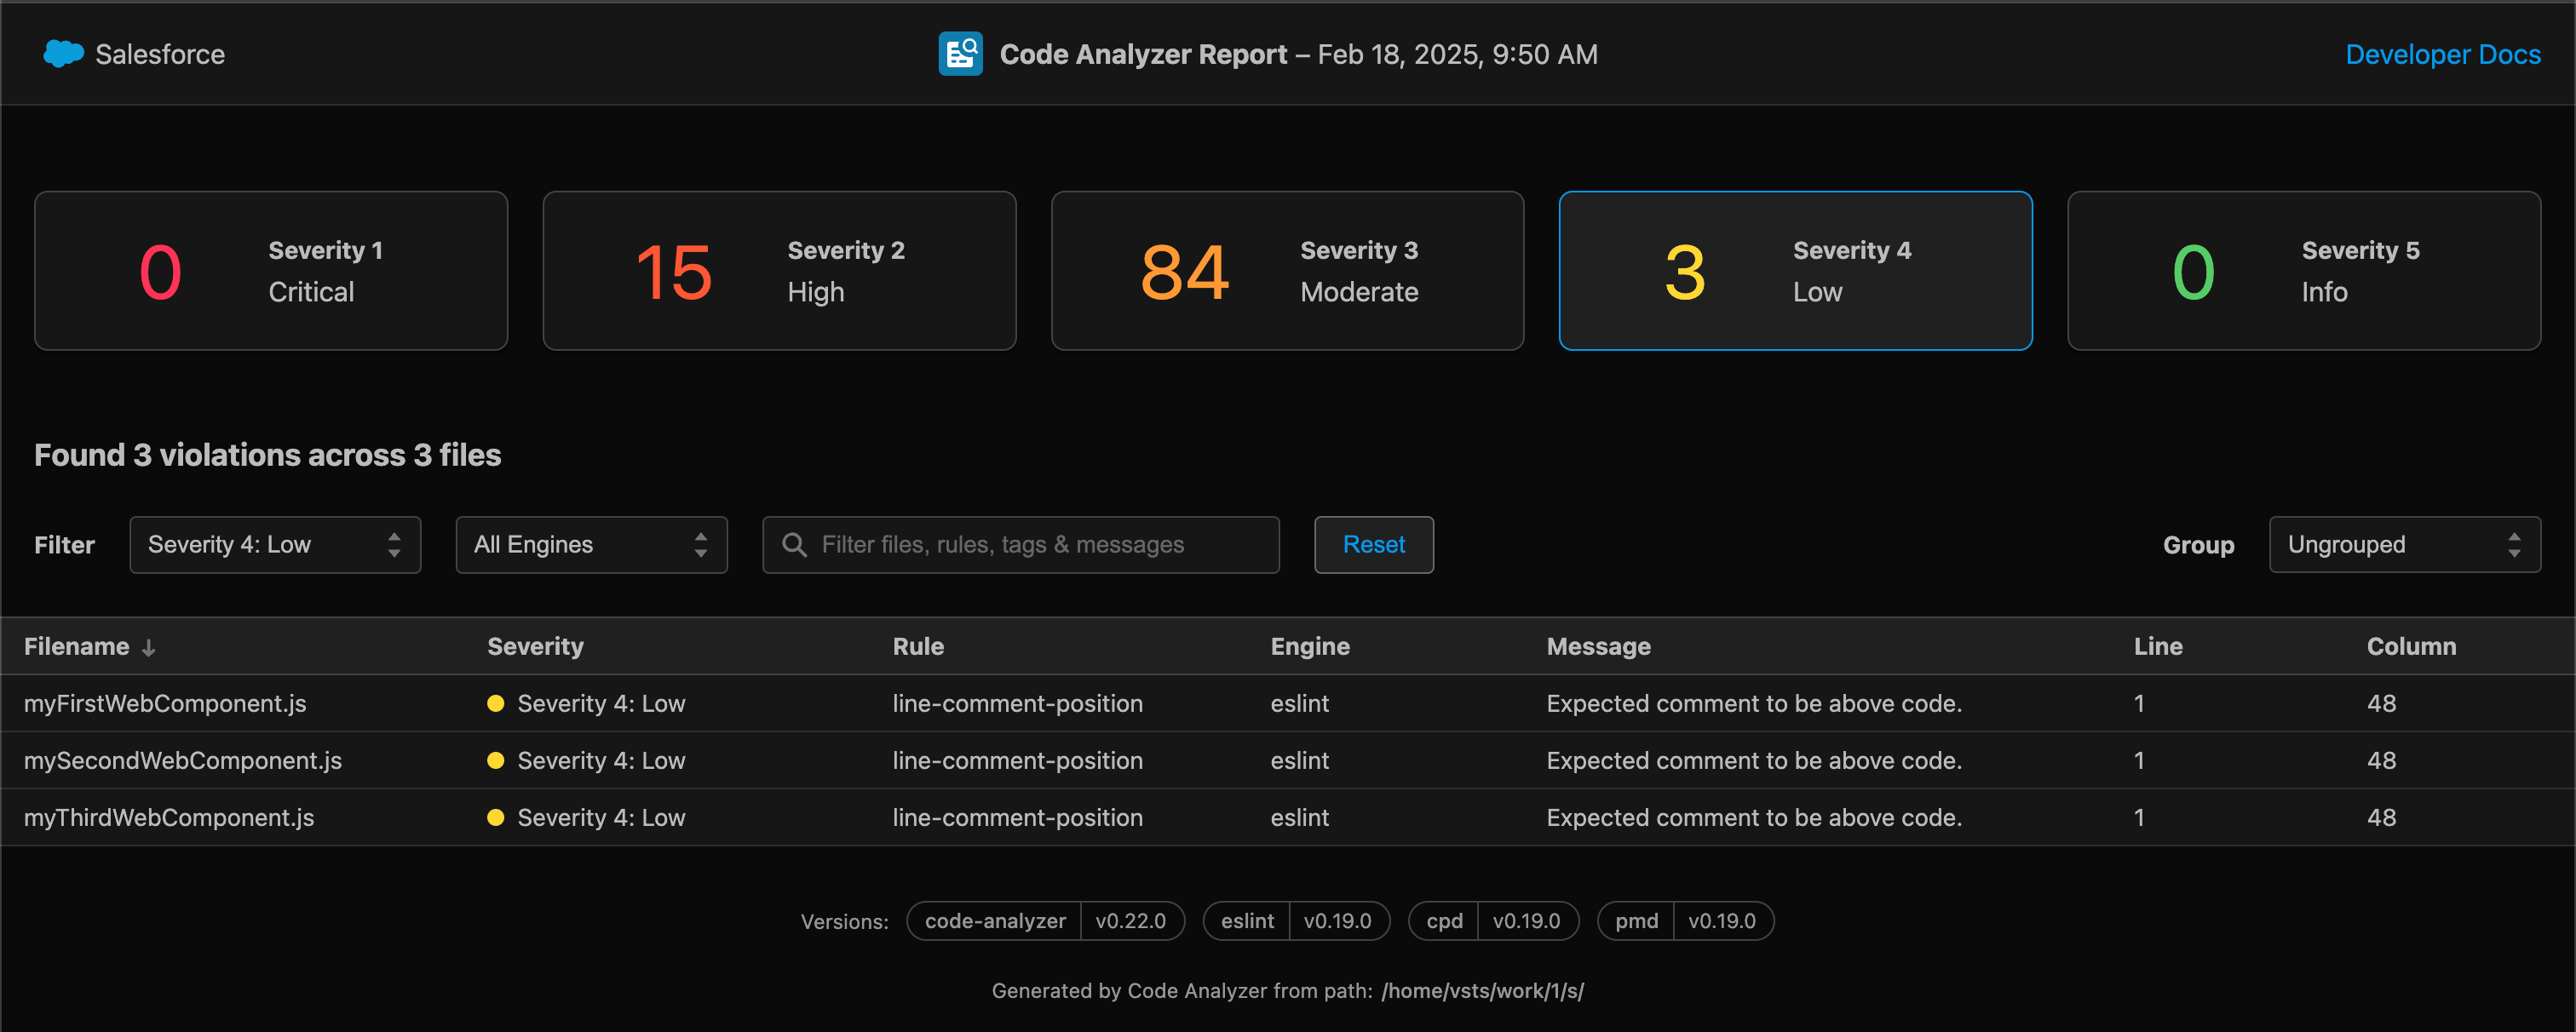This screenshot has width=2576, height=1032.
Task: Open the Developer Docs link
Action: pyautogui.click(x=2442, y=54)
